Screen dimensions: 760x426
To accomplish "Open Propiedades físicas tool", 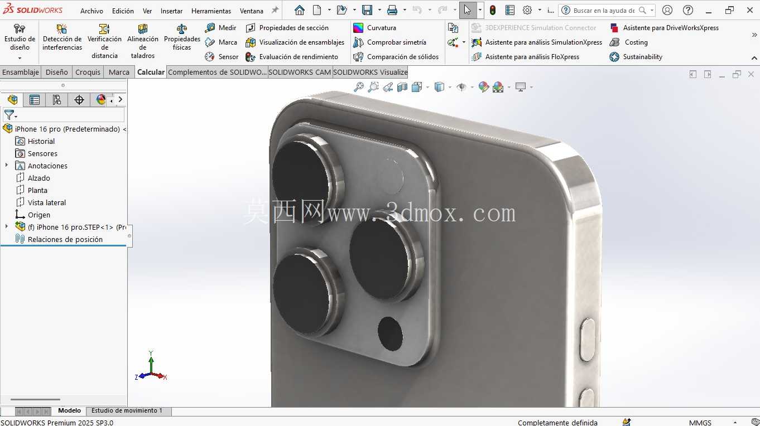I will pos(182,38).
